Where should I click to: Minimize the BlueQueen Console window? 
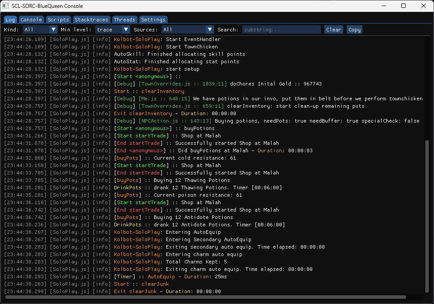(384, 6)
